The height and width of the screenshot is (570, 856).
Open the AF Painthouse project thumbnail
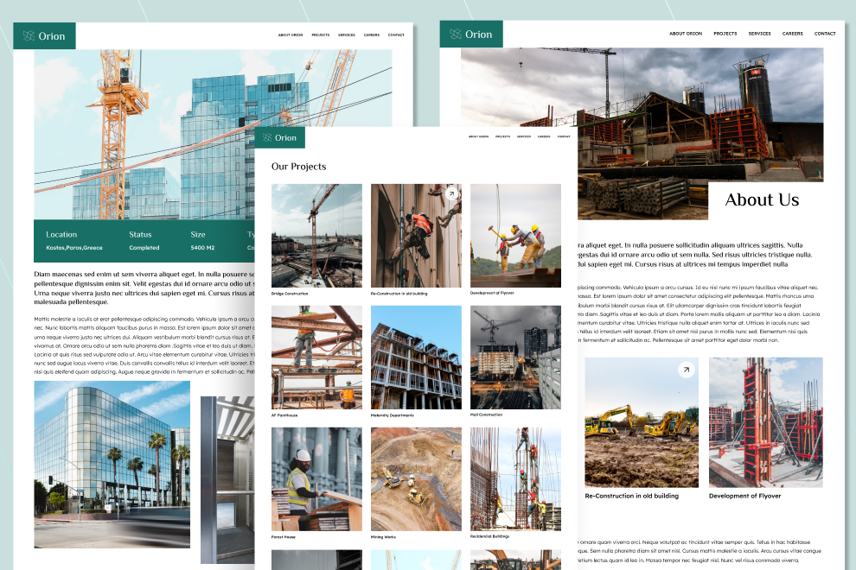pyautogui.click(x=316, y=358)
